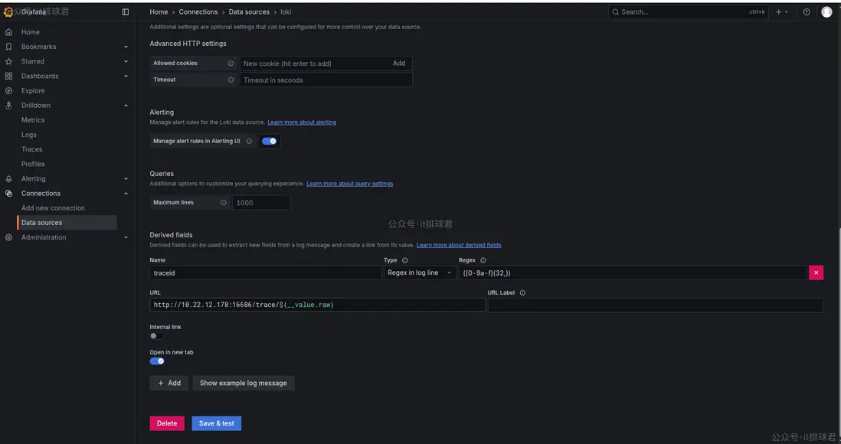Open the user avatar profile menu

(x=826, y=11)
